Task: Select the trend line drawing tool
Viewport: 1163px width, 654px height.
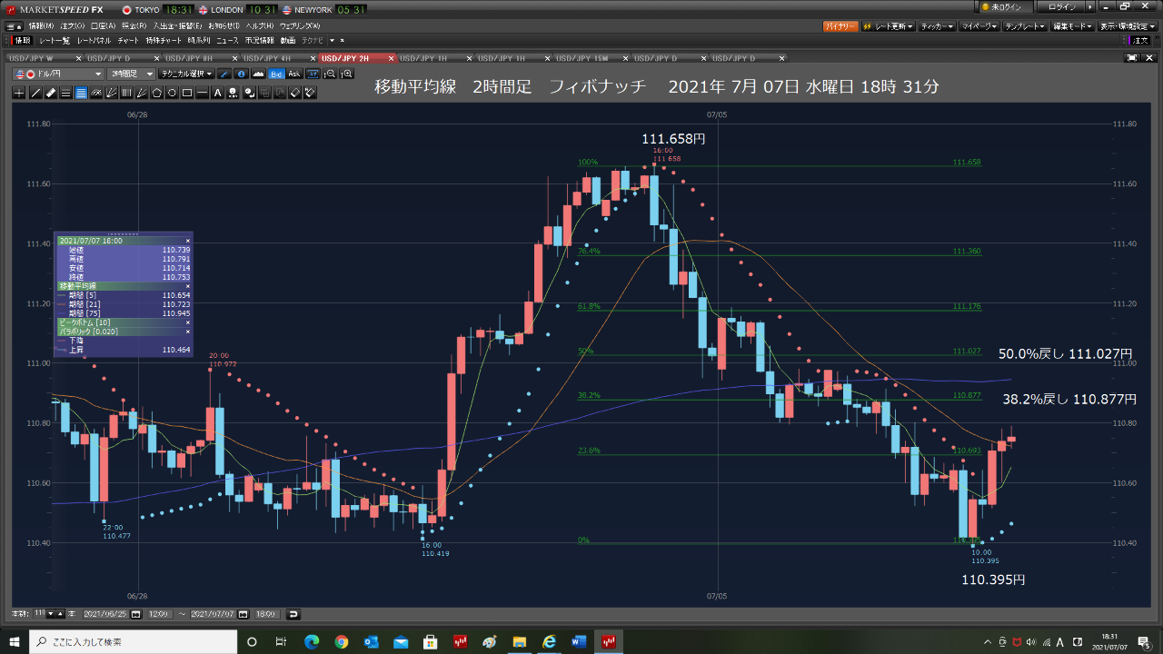Action: pos(35,93)
